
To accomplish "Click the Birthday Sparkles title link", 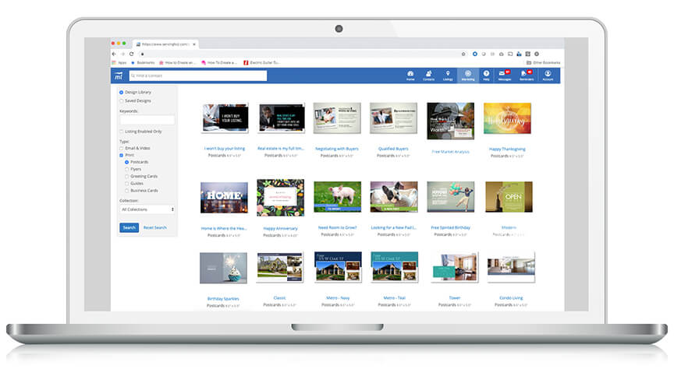I will coord(223,298).
